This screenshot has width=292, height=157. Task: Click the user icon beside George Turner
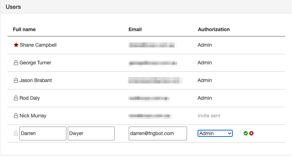16,63
